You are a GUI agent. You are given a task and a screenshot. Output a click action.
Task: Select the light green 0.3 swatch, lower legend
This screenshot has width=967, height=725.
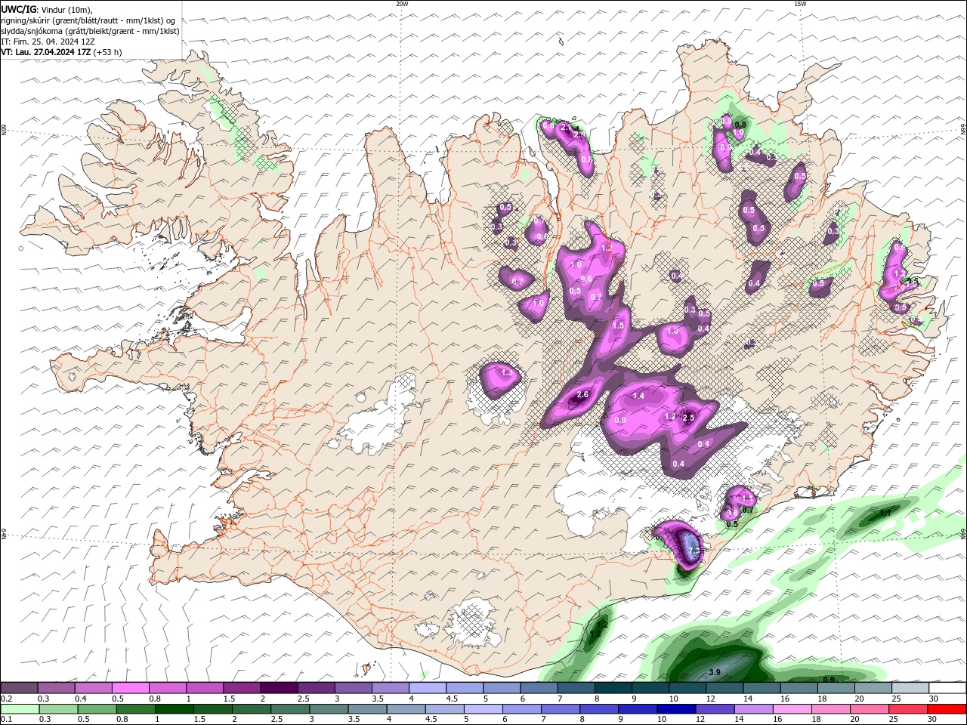58,709
